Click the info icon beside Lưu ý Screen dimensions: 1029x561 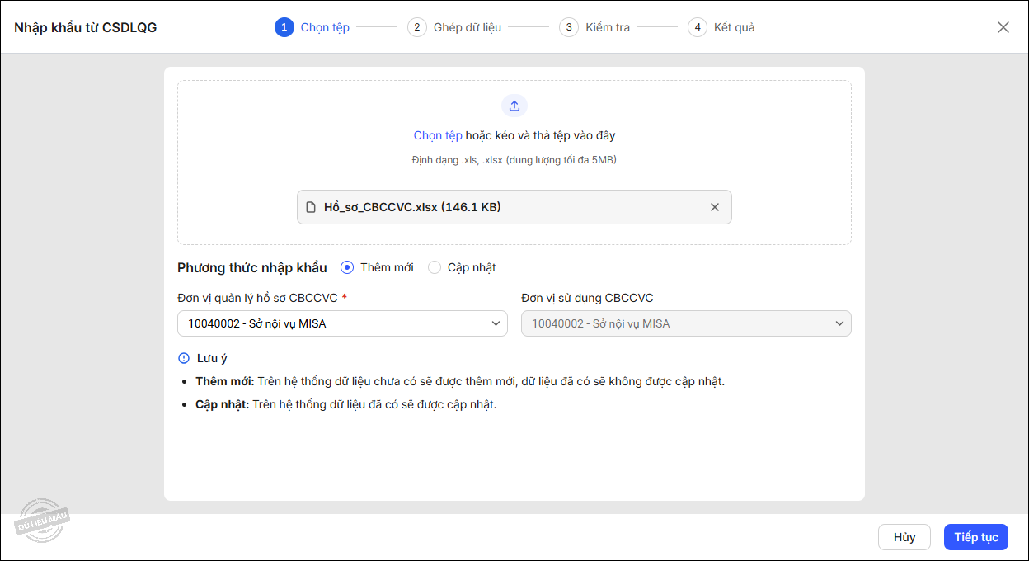(x=182, y=357)
